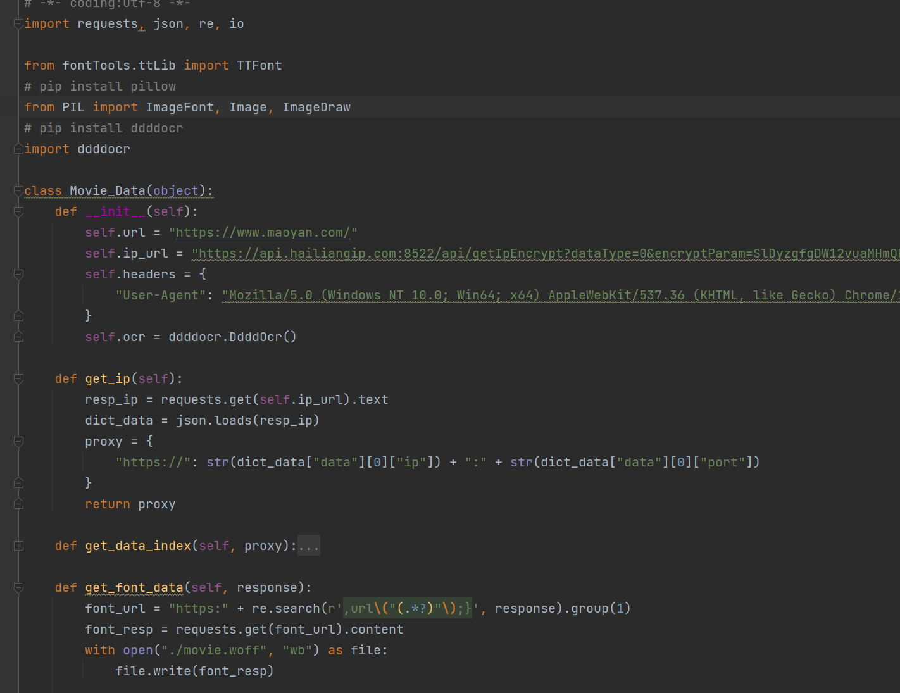This screenshot has width=900, height=693.
Task: Collapse the 'proxy = {' dictionary fold marker
Action: coord(18,442)
